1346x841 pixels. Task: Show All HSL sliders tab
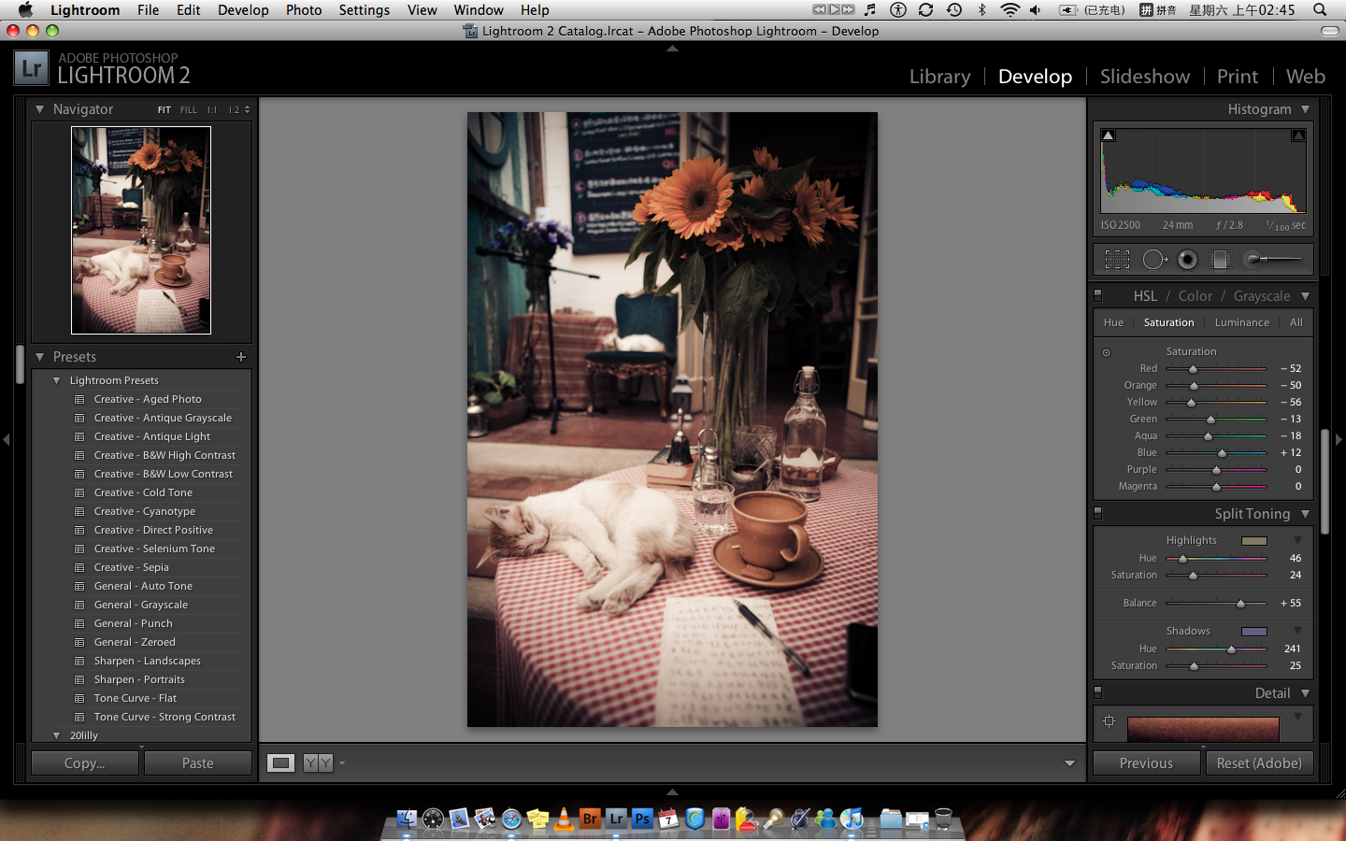click(1296, 322)
